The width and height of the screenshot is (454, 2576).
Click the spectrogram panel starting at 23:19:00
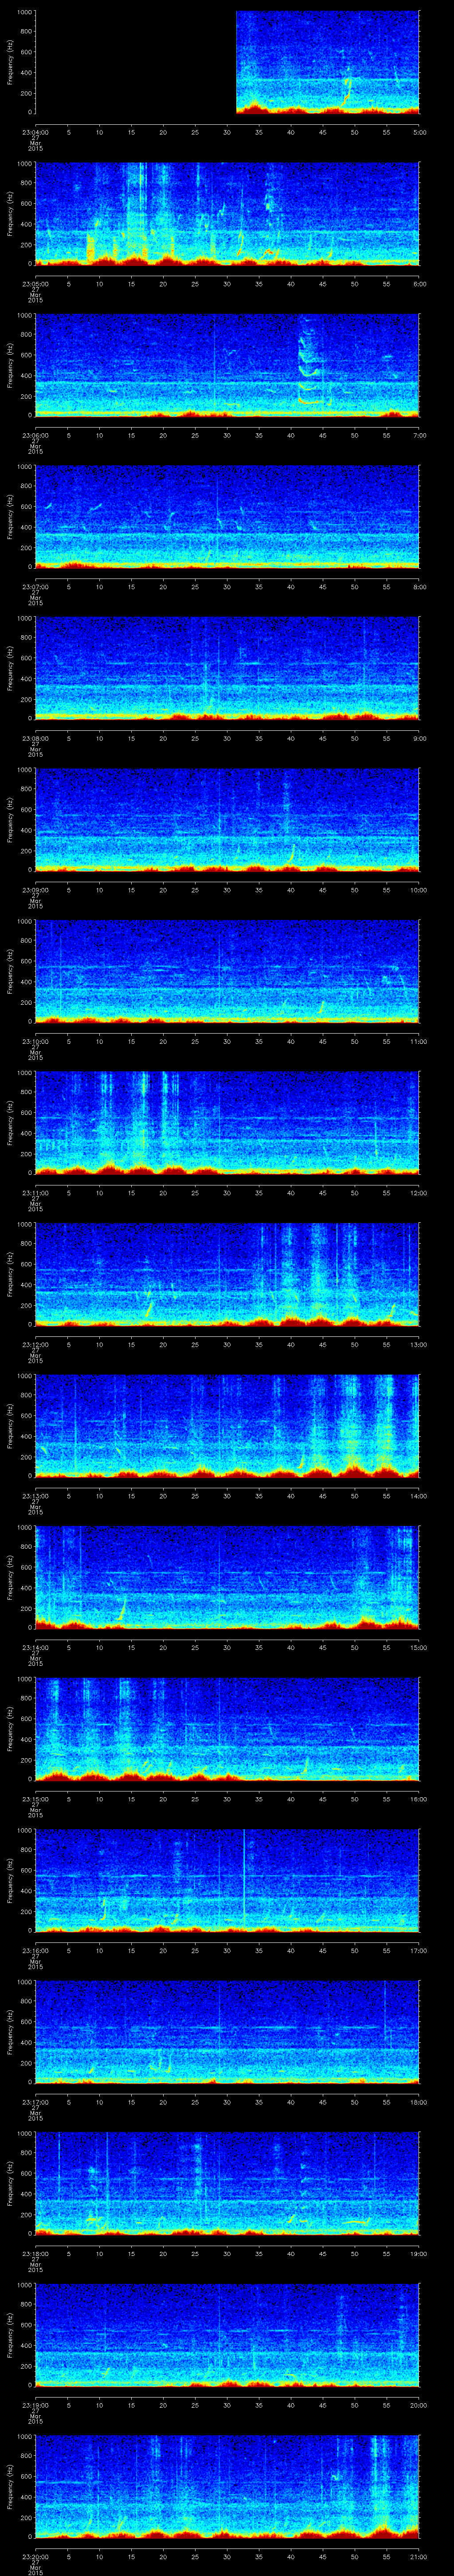click(227, 2335)
